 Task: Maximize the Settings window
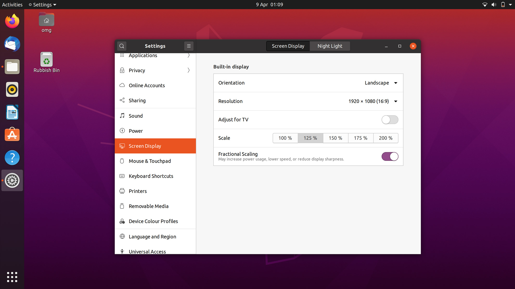click(x=400, y=46)
